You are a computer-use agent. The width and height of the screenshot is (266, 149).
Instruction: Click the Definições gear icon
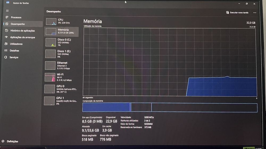click(3, 141)
